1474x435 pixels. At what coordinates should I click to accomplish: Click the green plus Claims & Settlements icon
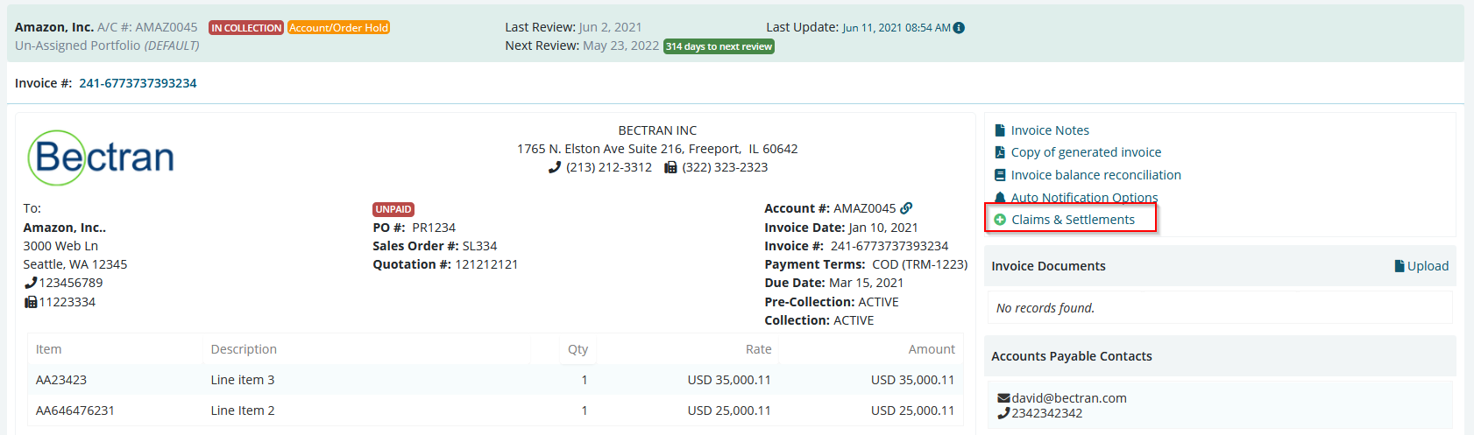coord(1000,220)
